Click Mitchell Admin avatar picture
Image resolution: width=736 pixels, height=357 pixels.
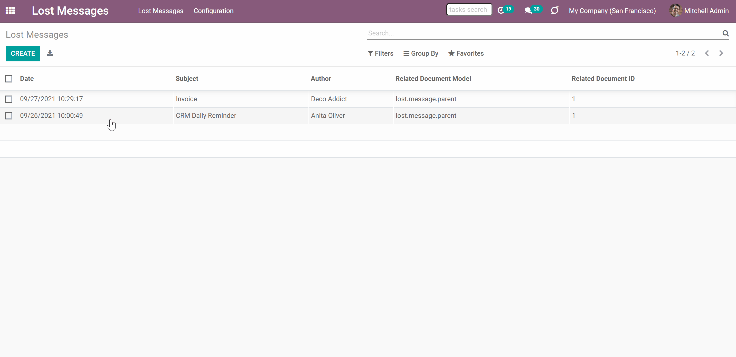675,11
